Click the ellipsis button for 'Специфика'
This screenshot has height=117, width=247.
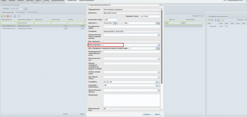[159, 82]
